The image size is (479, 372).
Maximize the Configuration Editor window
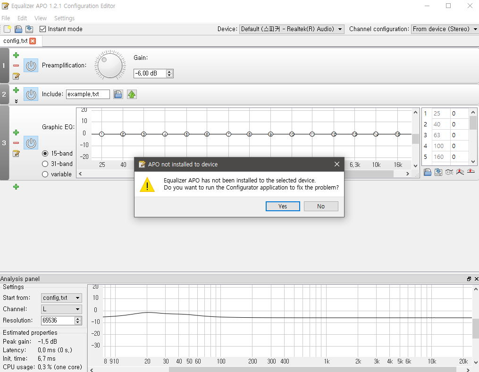pyautogui.click(x=448, y=6)
